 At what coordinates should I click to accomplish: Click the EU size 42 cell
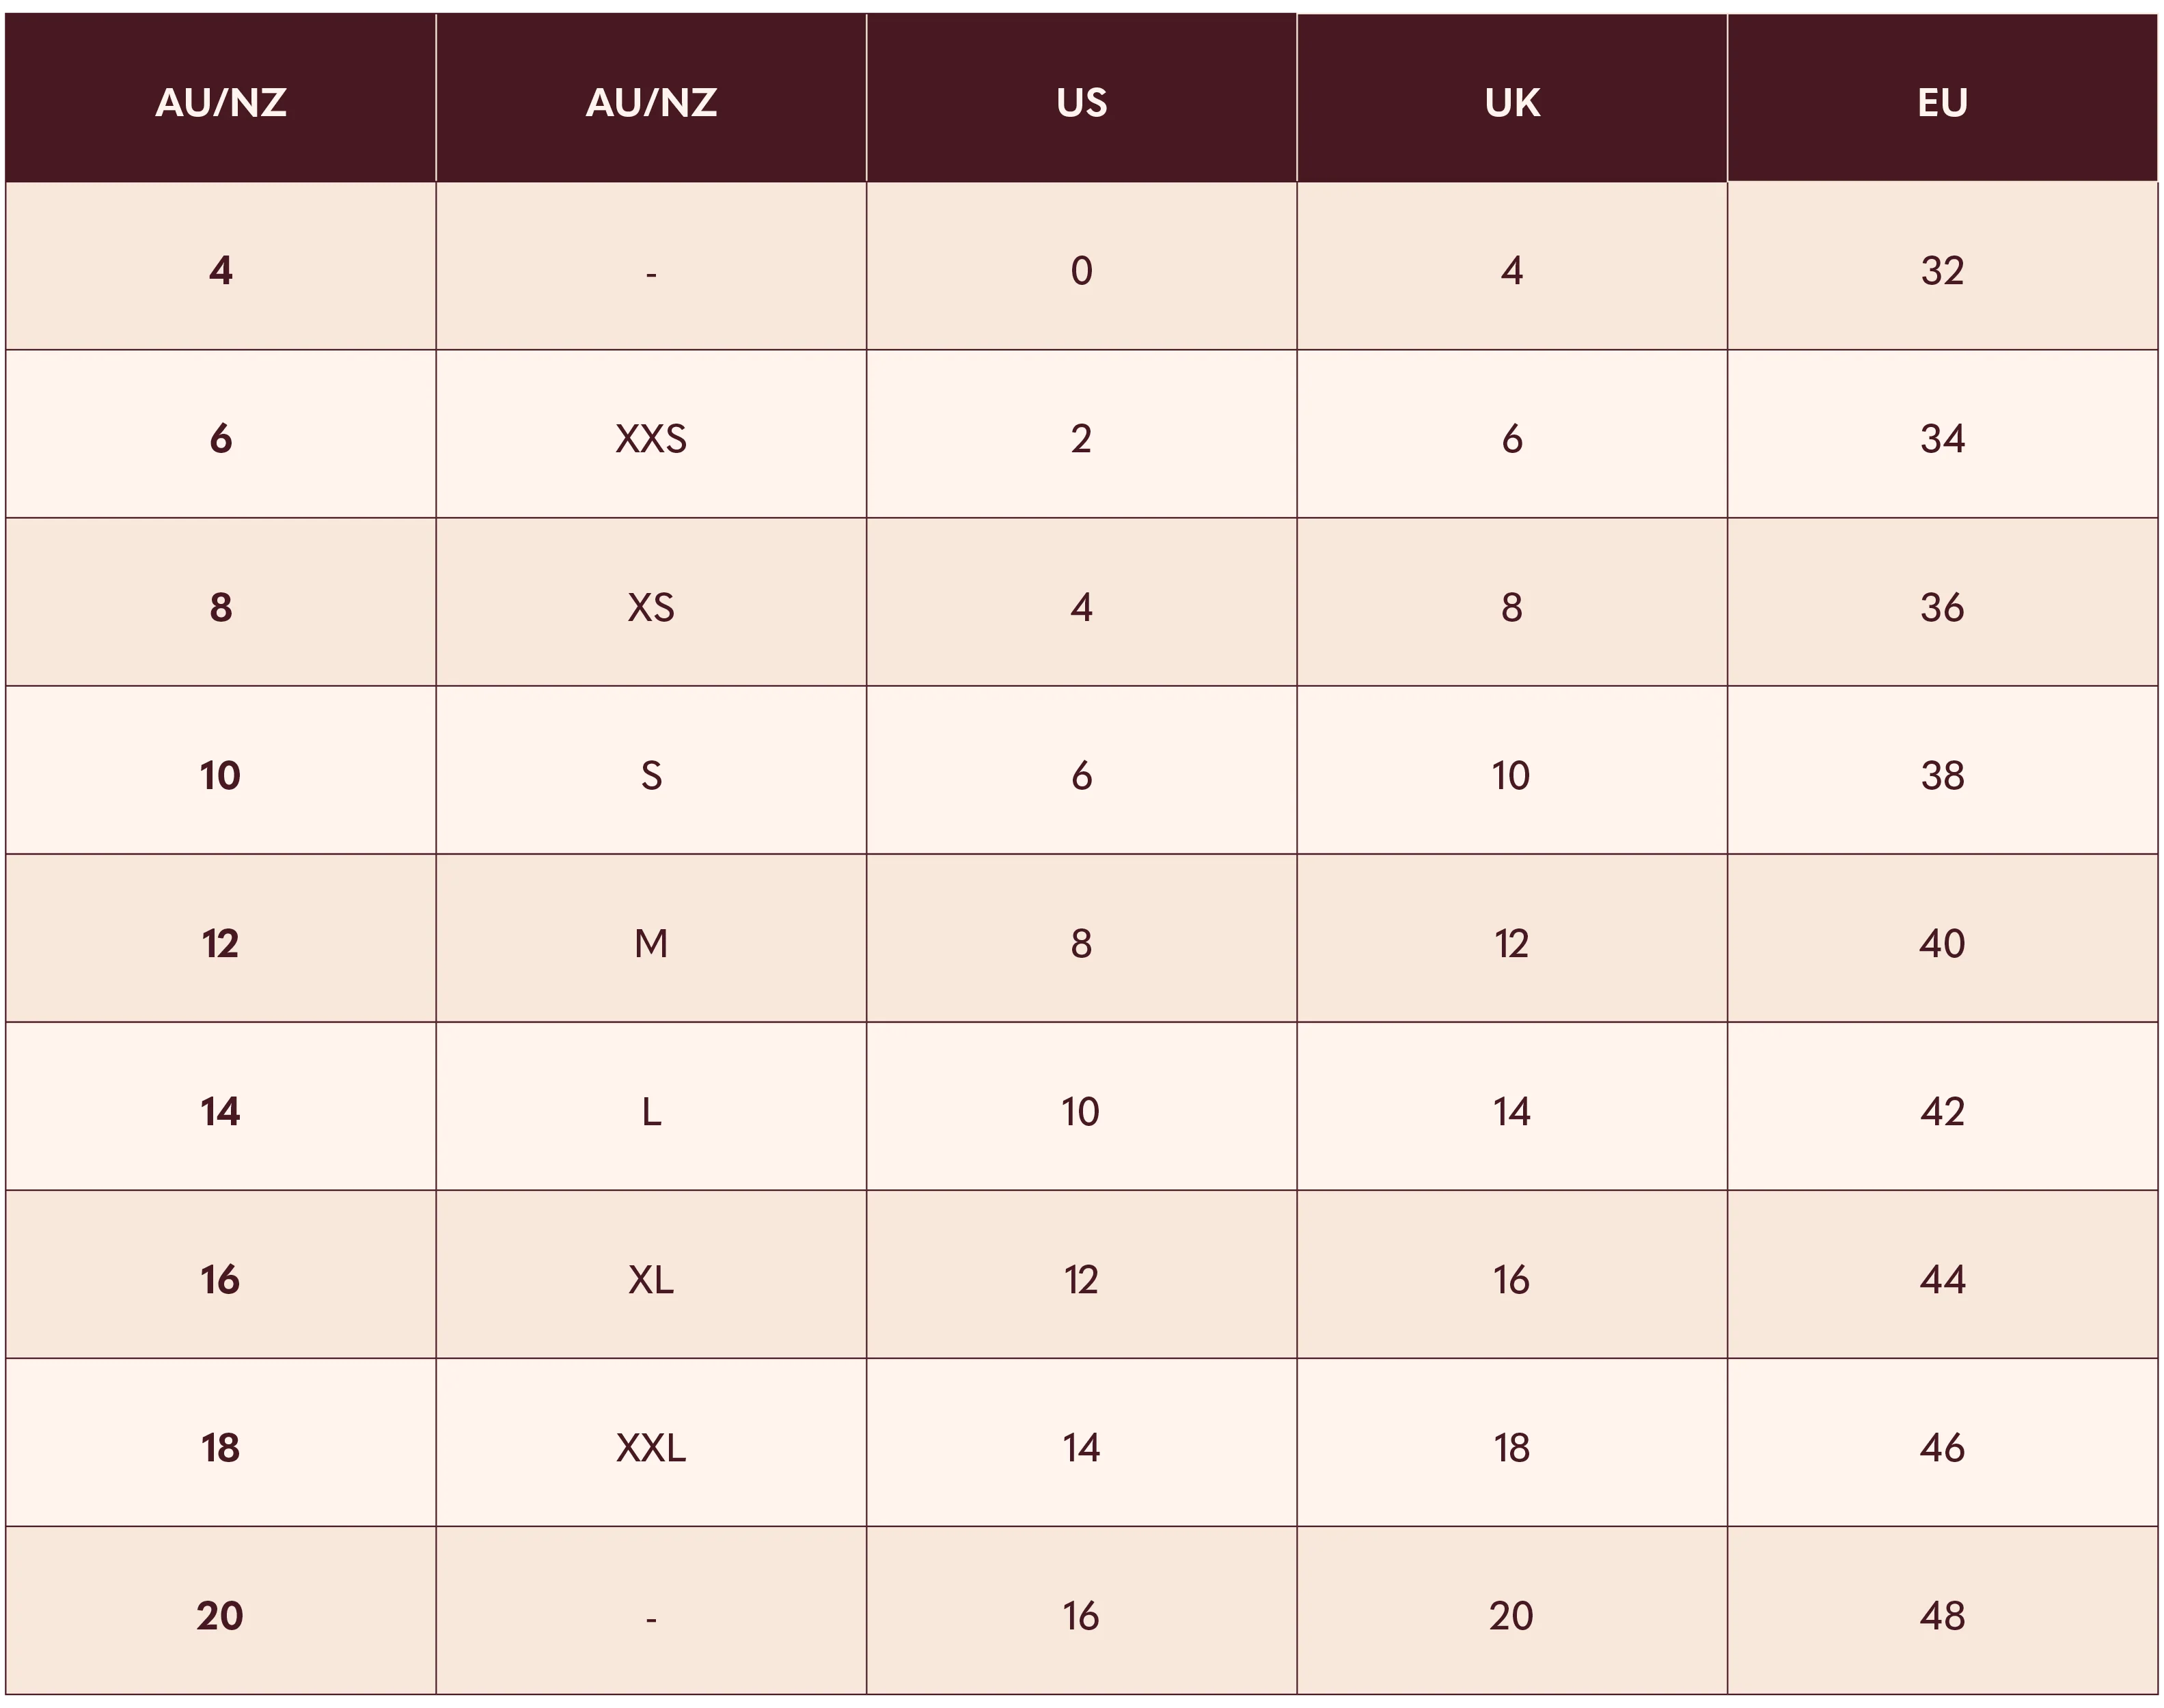pyautogui.click(x=1942, y=1111)
